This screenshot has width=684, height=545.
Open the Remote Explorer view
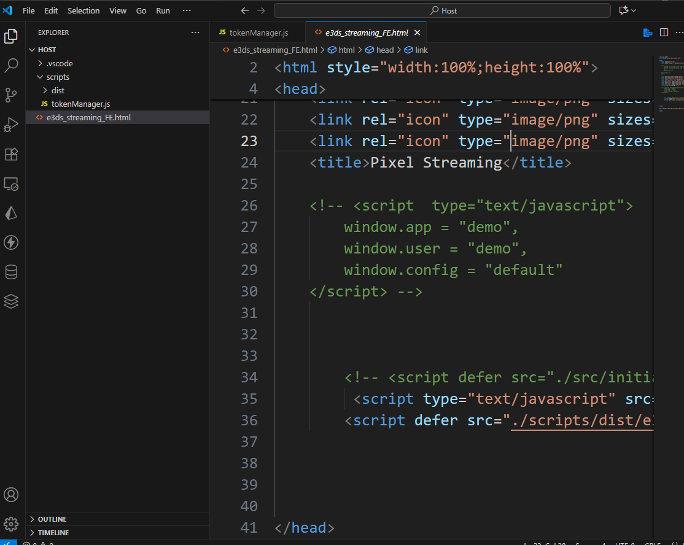click(11, 184)
